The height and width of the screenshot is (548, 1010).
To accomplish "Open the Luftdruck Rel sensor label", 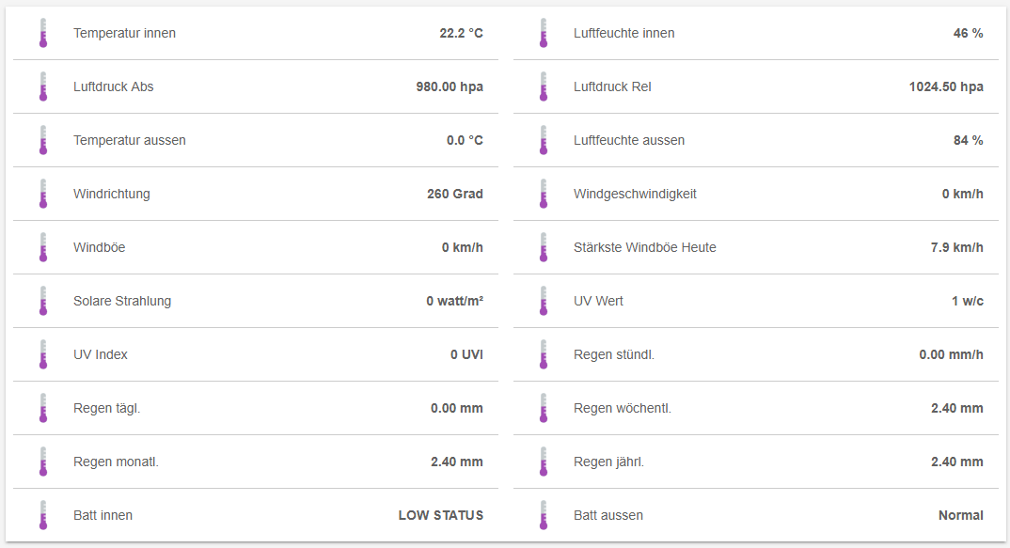I will click(612, 86).
